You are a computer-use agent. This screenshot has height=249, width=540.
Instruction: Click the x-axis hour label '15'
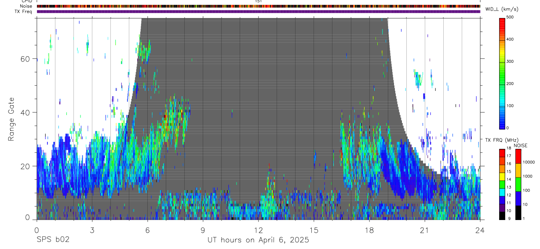[314, 230]
